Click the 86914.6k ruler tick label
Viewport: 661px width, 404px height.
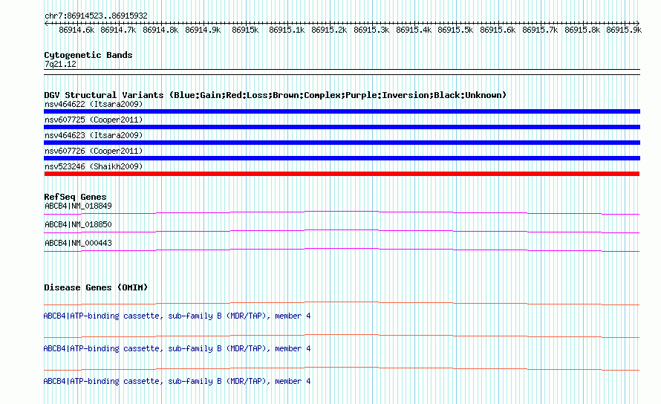click(76, 30)
